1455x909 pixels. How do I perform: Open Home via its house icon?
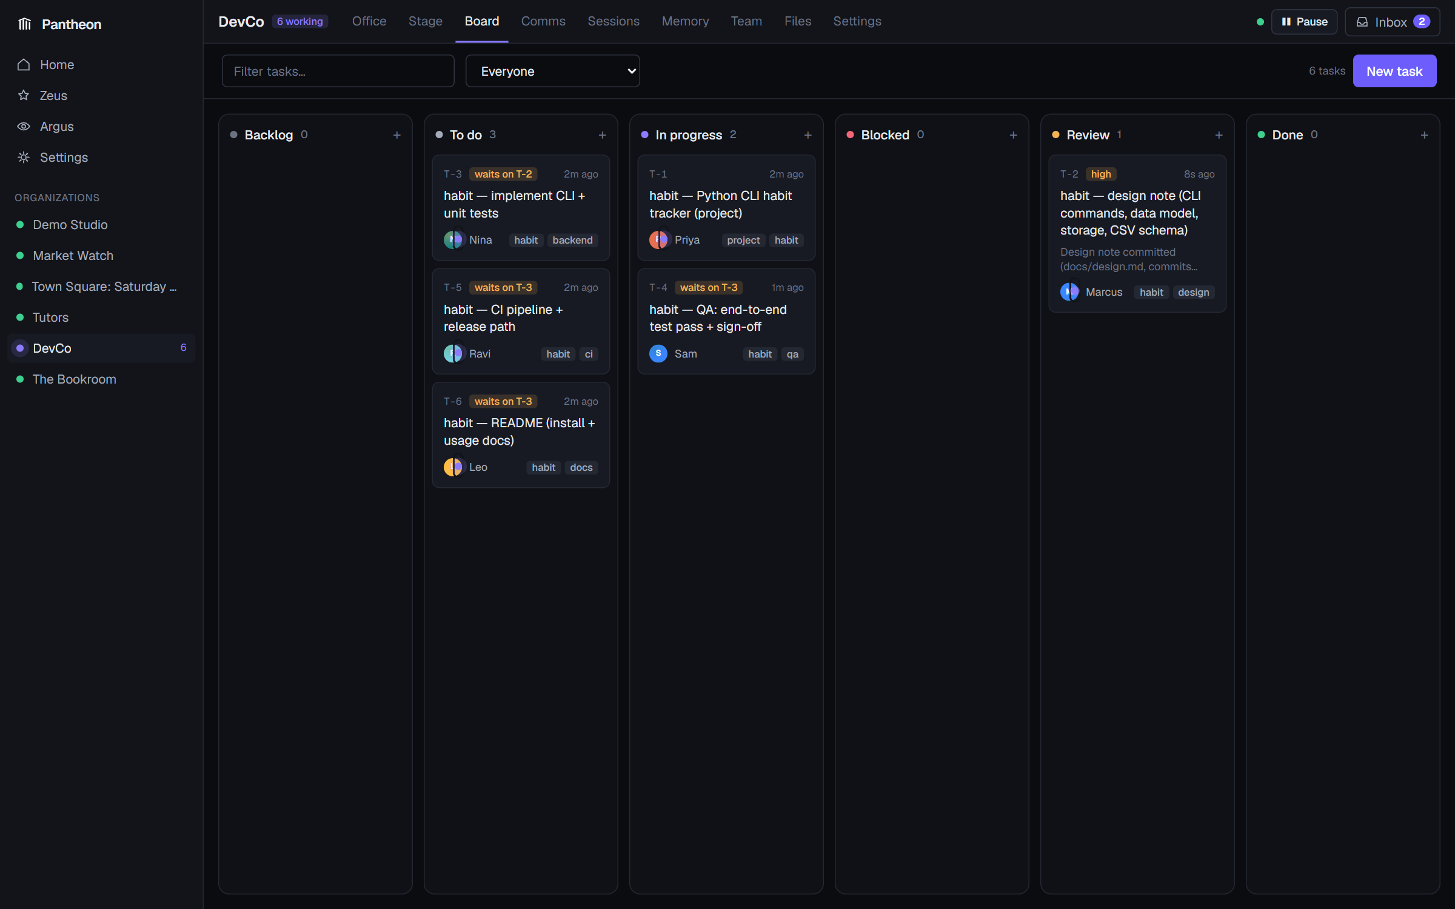click(x=24, y=64)
